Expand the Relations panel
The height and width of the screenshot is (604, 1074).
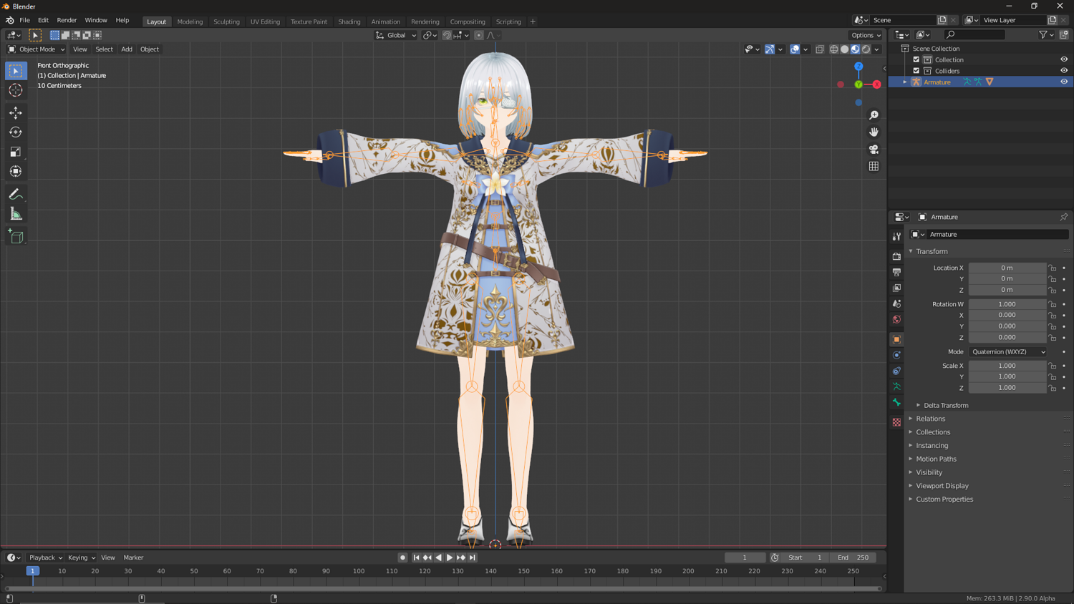click(x=931, y=419)
